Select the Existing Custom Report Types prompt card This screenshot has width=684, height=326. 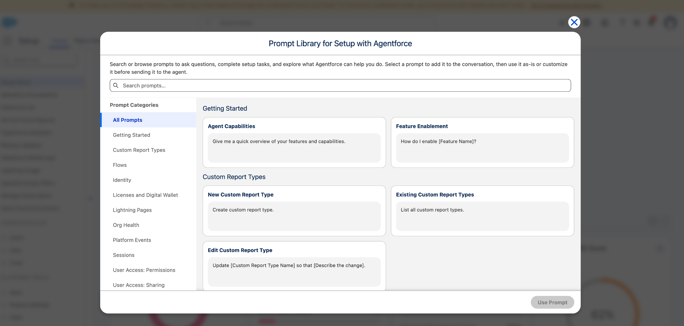point(482,211)
